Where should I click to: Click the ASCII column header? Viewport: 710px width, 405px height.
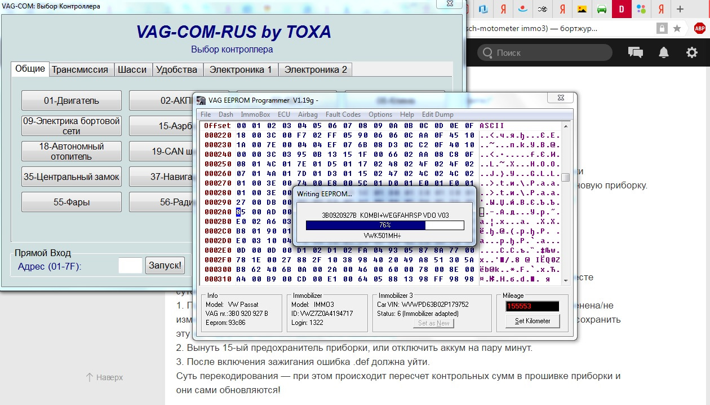pyautogui.click(x=492, y=125)
